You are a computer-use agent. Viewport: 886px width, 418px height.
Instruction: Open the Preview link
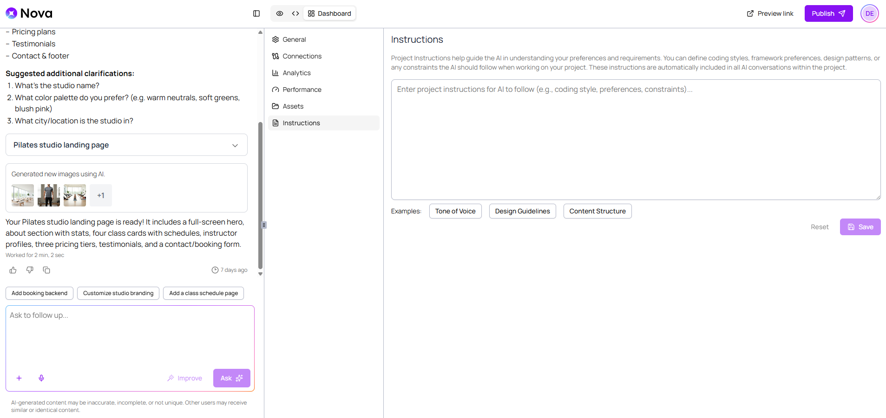coord(770,13)
